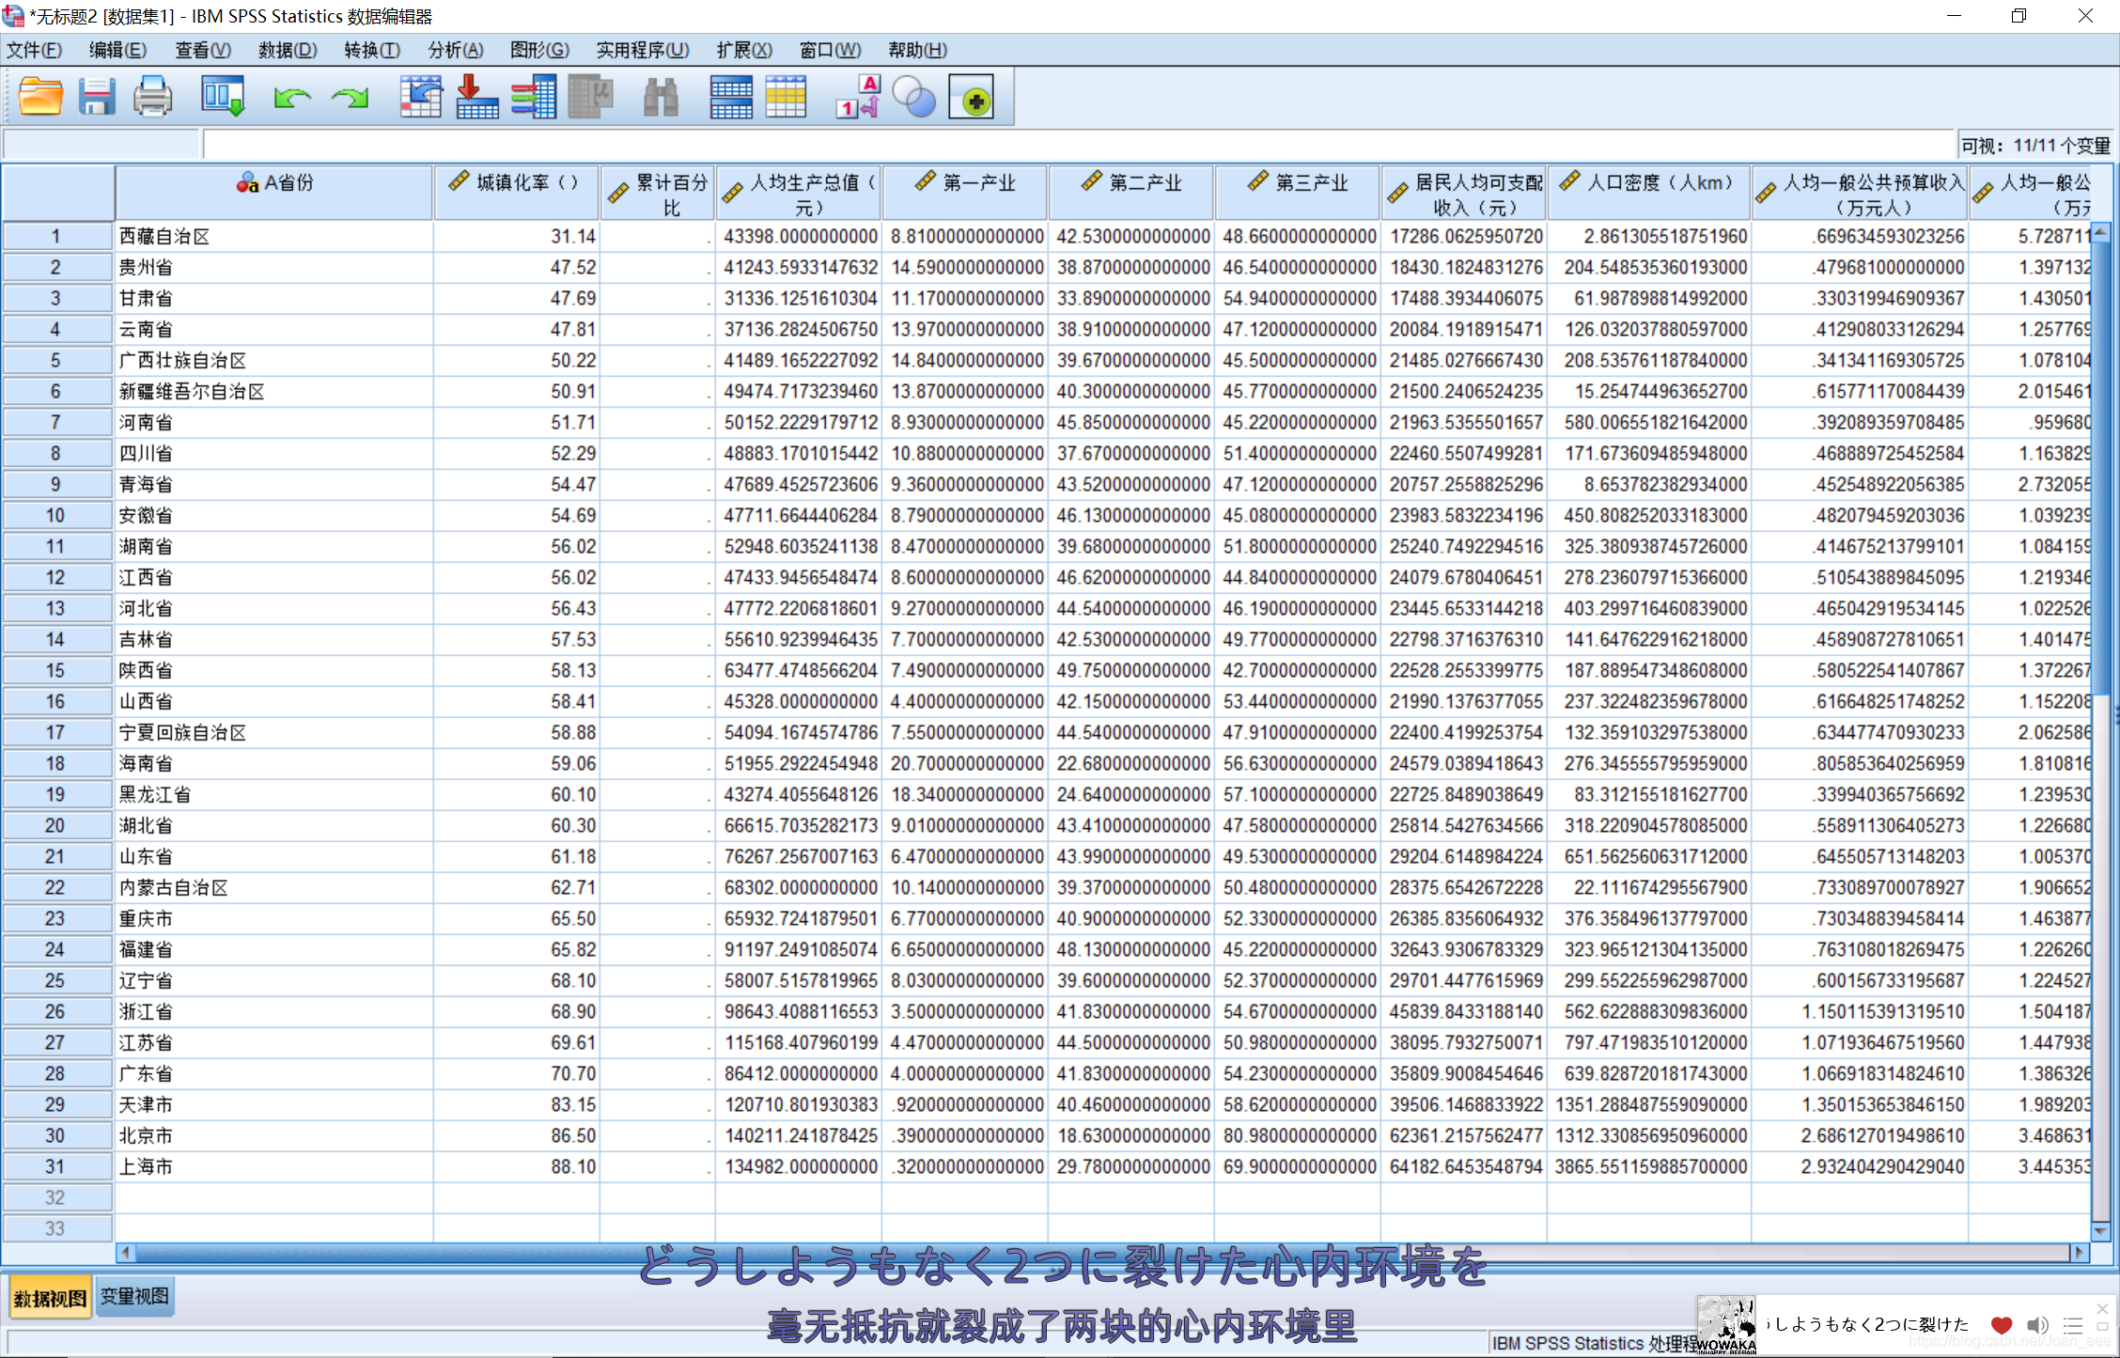Select row number 15 header
This screenshot has width=2120, height=1358.
click(x=55, y=671)
